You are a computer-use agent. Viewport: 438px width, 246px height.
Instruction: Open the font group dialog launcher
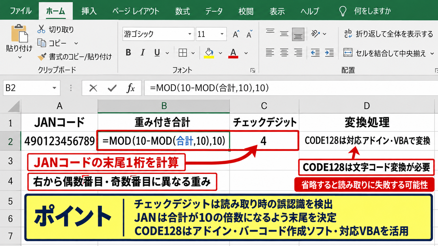[253, 70]
